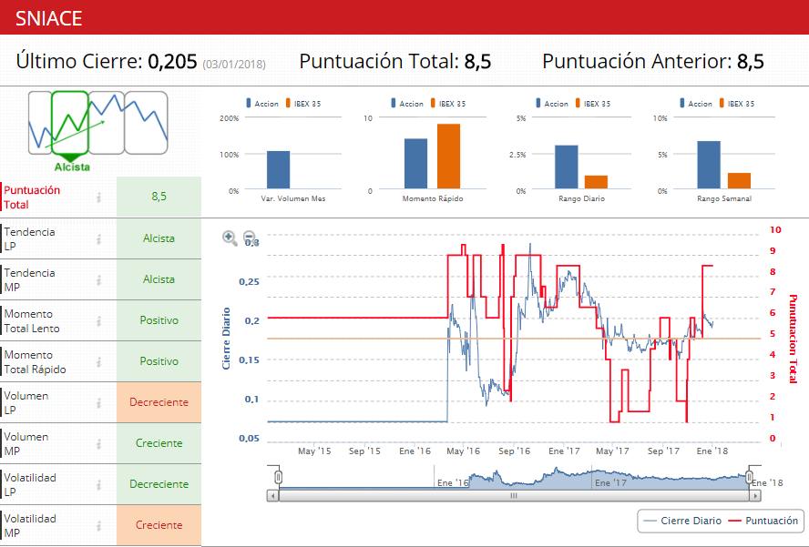Select the Tendencia LP Alcista value cell

[x=159, y=238]
